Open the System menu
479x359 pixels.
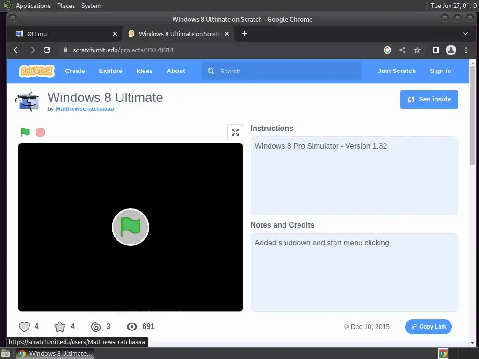(91, 6)
